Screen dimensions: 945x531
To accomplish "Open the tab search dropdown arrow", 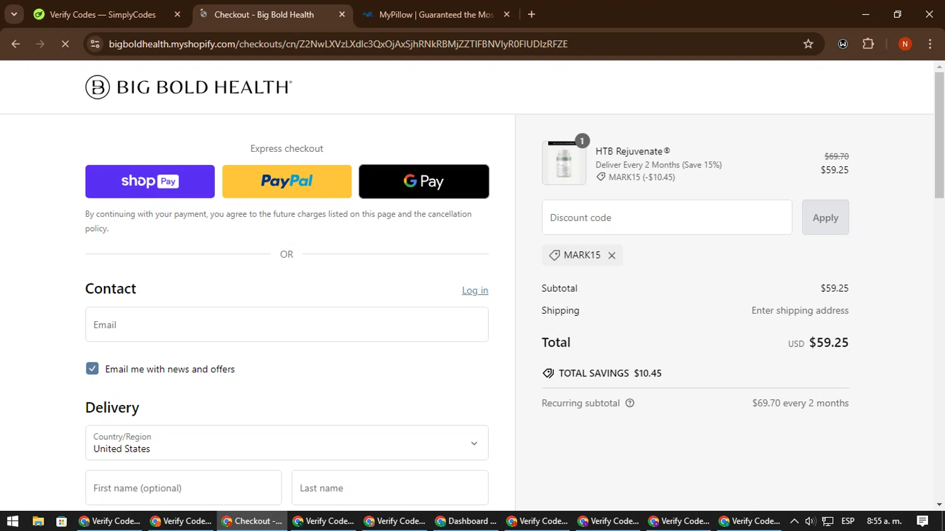I will pyautogui.click(x=14, y=14).
